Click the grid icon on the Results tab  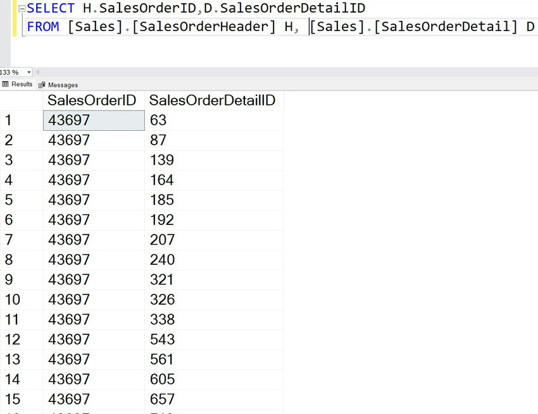click(x=5, y=85)
